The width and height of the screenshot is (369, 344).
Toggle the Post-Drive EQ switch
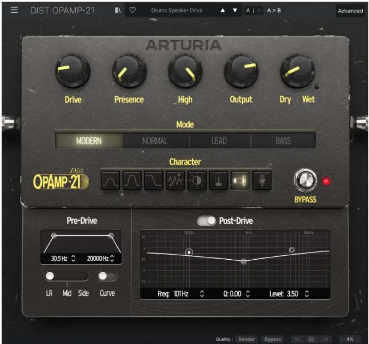(206, 221)
